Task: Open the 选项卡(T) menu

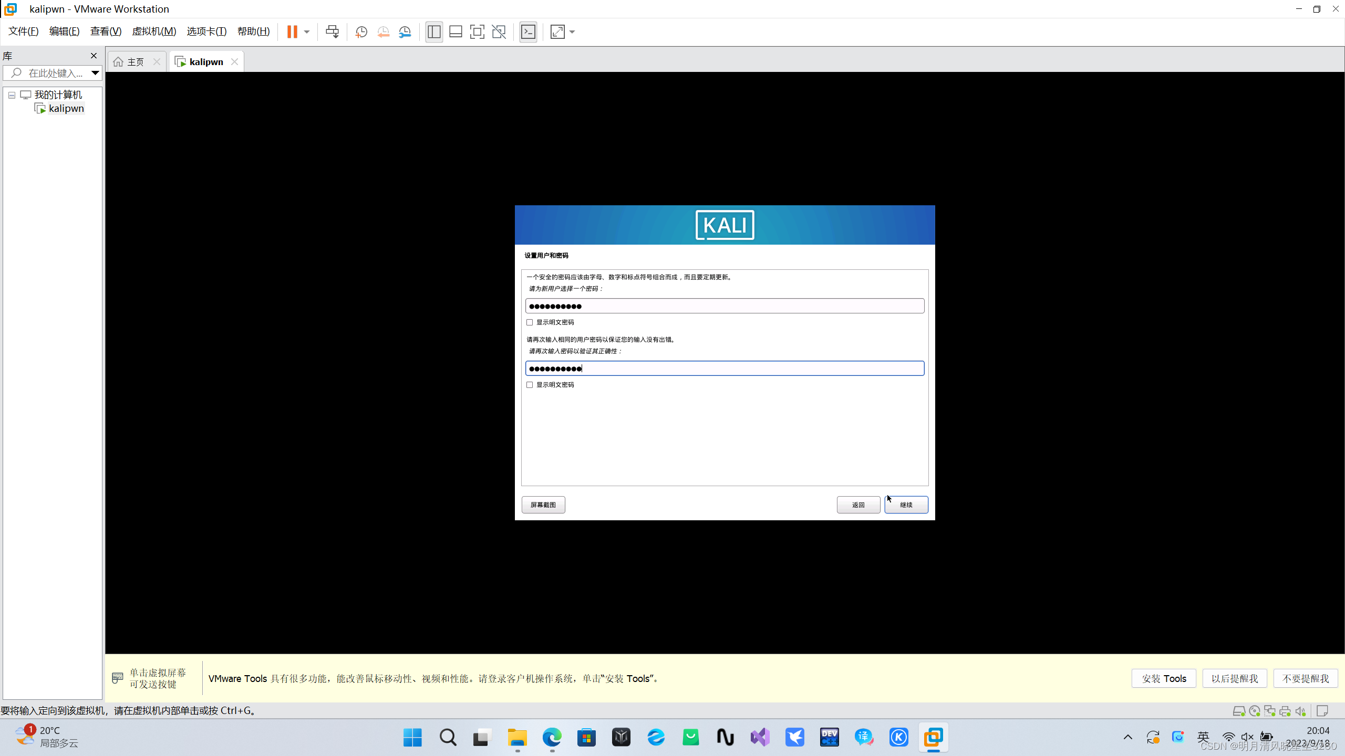Action: coord(206,31)
